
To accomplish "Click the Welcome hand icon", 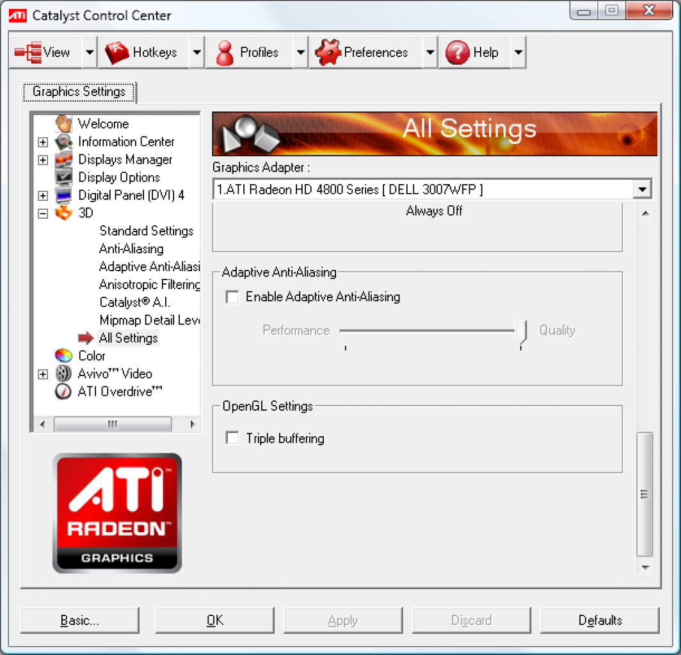I will (63, 123).
